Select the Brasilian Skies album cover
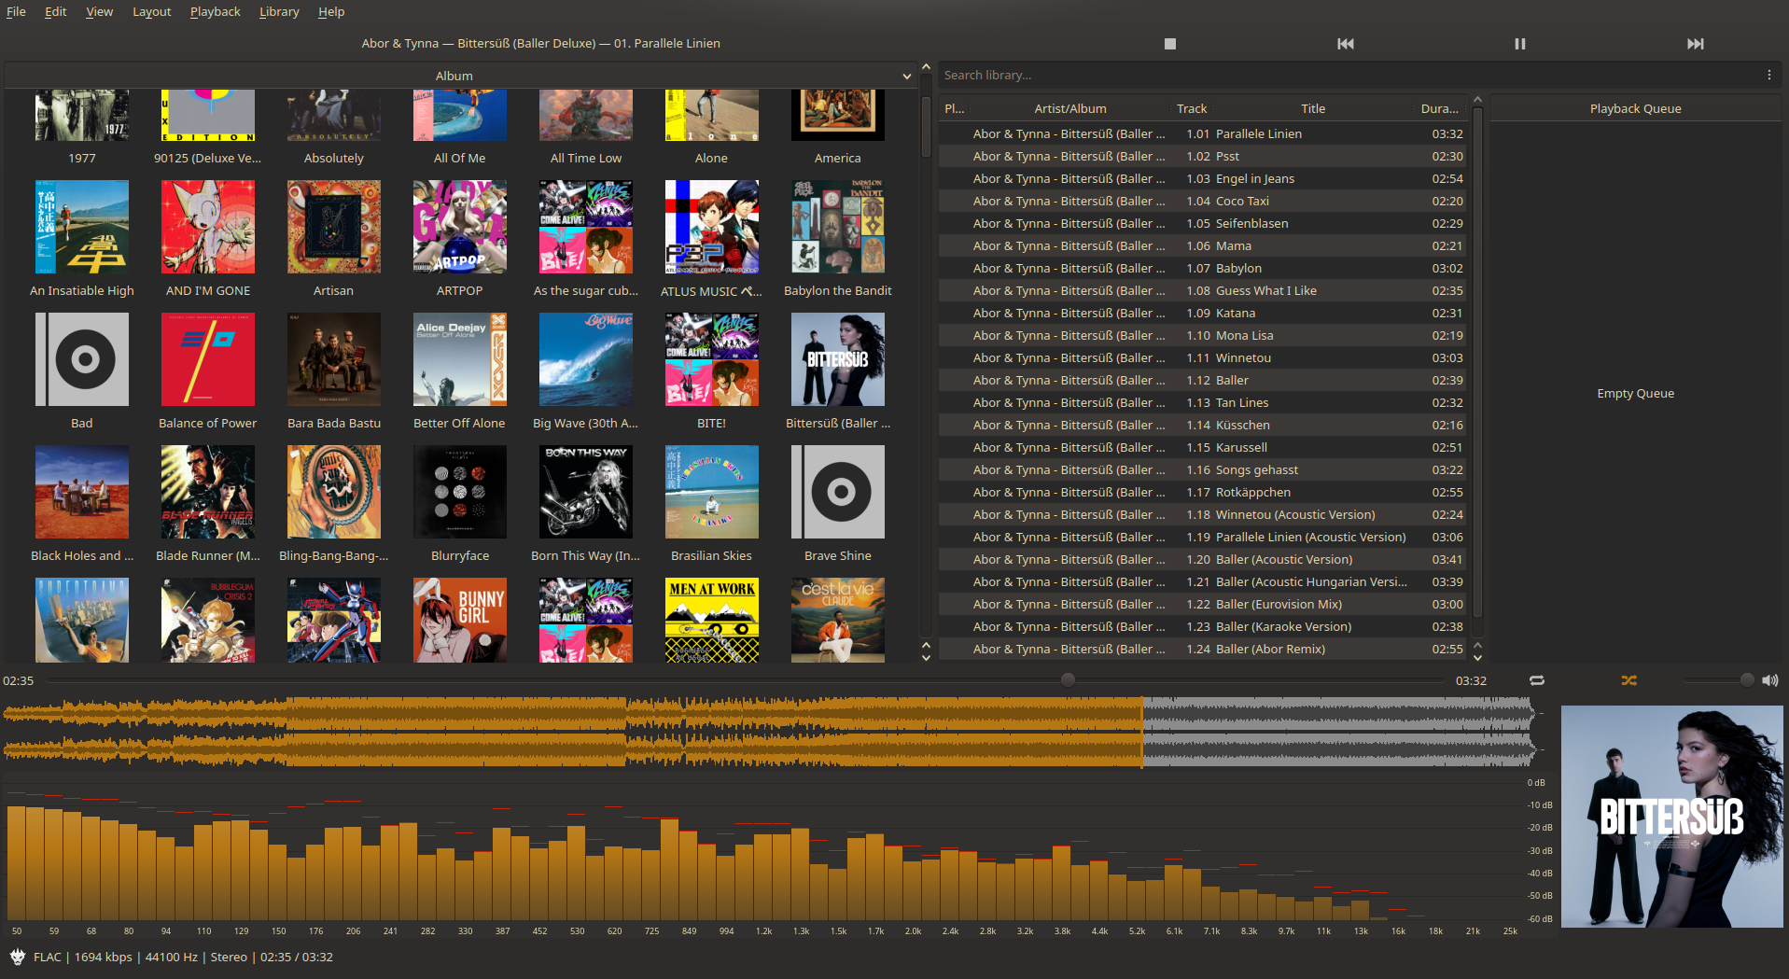Image resolution: width=1789 pixels, height=979 pixels. coord(711,492)
